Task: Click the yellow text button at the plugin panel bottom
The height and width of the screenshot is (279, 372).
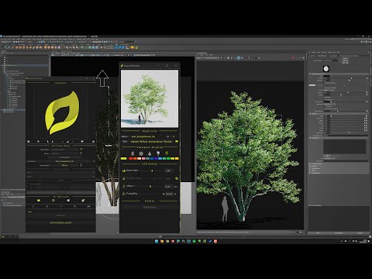Action: coord(60,222)
